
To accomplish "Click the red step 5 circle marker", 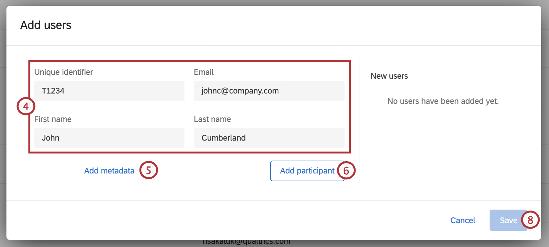I will coord(149,170).
